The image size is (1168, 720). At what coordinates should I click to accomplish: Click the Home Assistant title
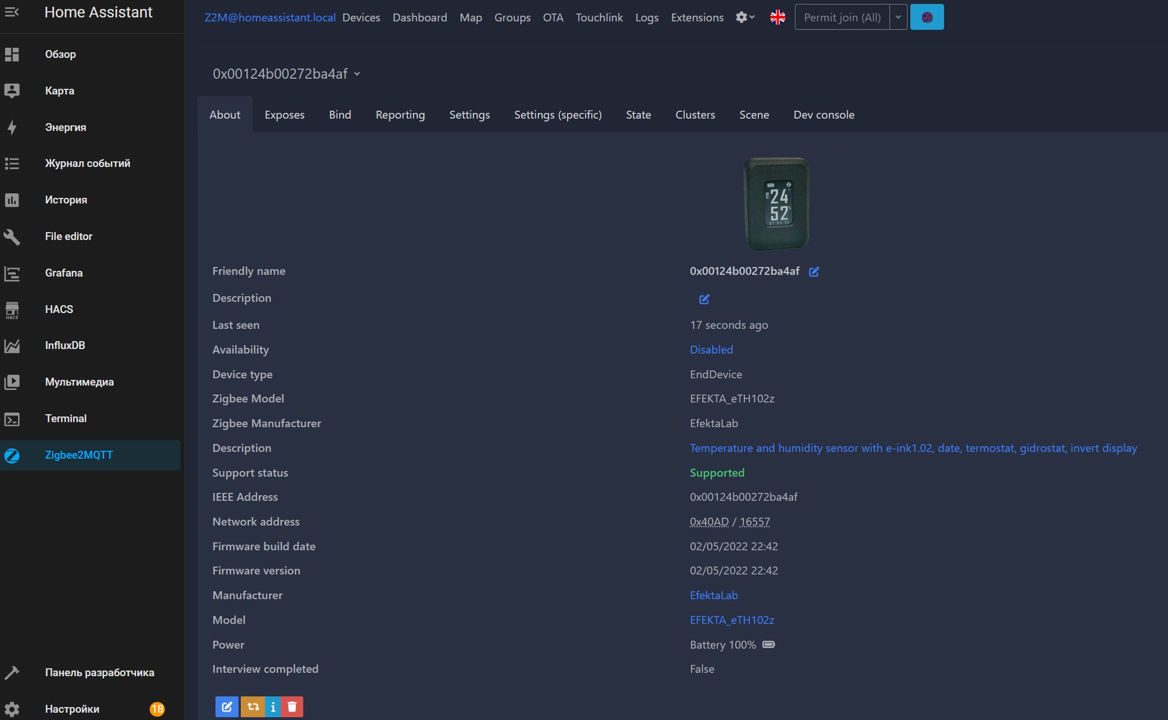[98, 12]
